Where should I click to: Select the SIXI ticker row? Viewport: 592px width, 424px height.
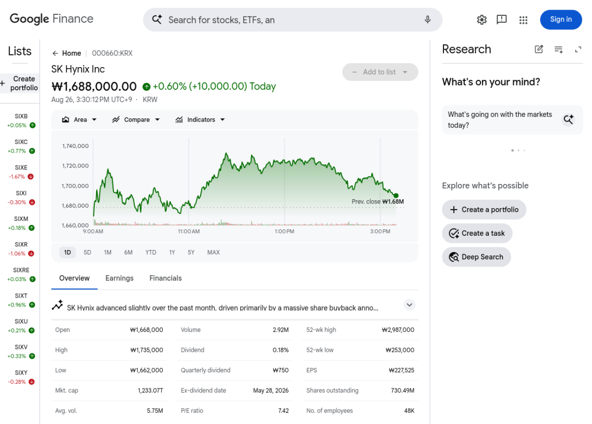[21, 198]
